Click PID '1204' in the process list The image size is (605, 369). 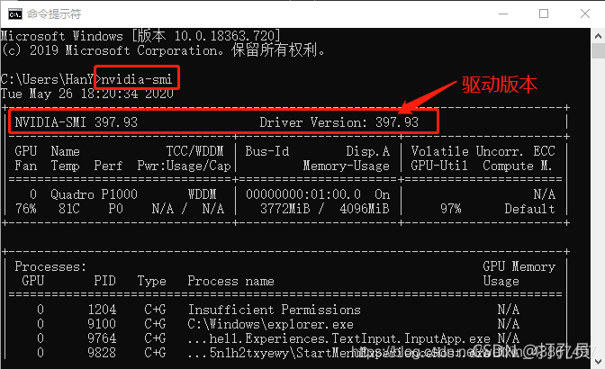102,310
